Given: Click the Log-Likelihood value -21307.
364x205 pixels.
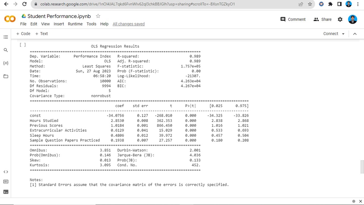Looking at the screenshot, I should (x=193, y=76).
